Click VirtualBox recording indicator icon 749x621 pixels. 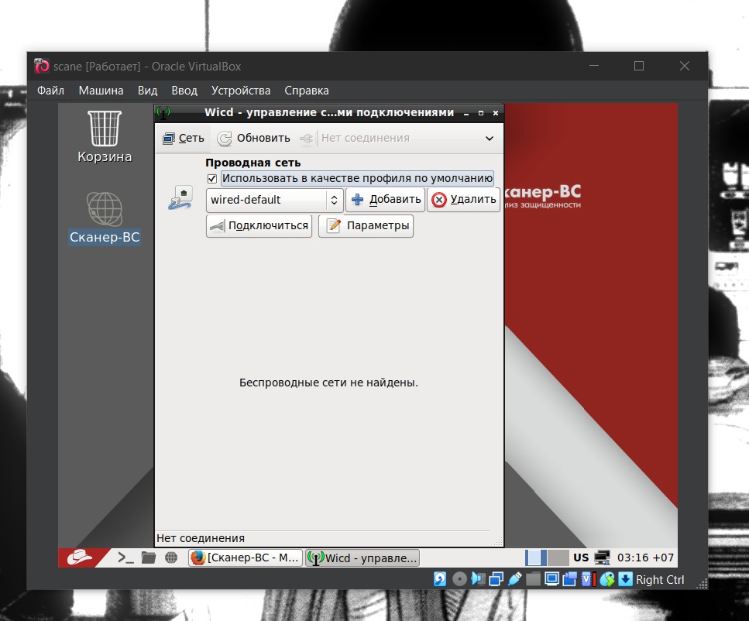point(570,579)
